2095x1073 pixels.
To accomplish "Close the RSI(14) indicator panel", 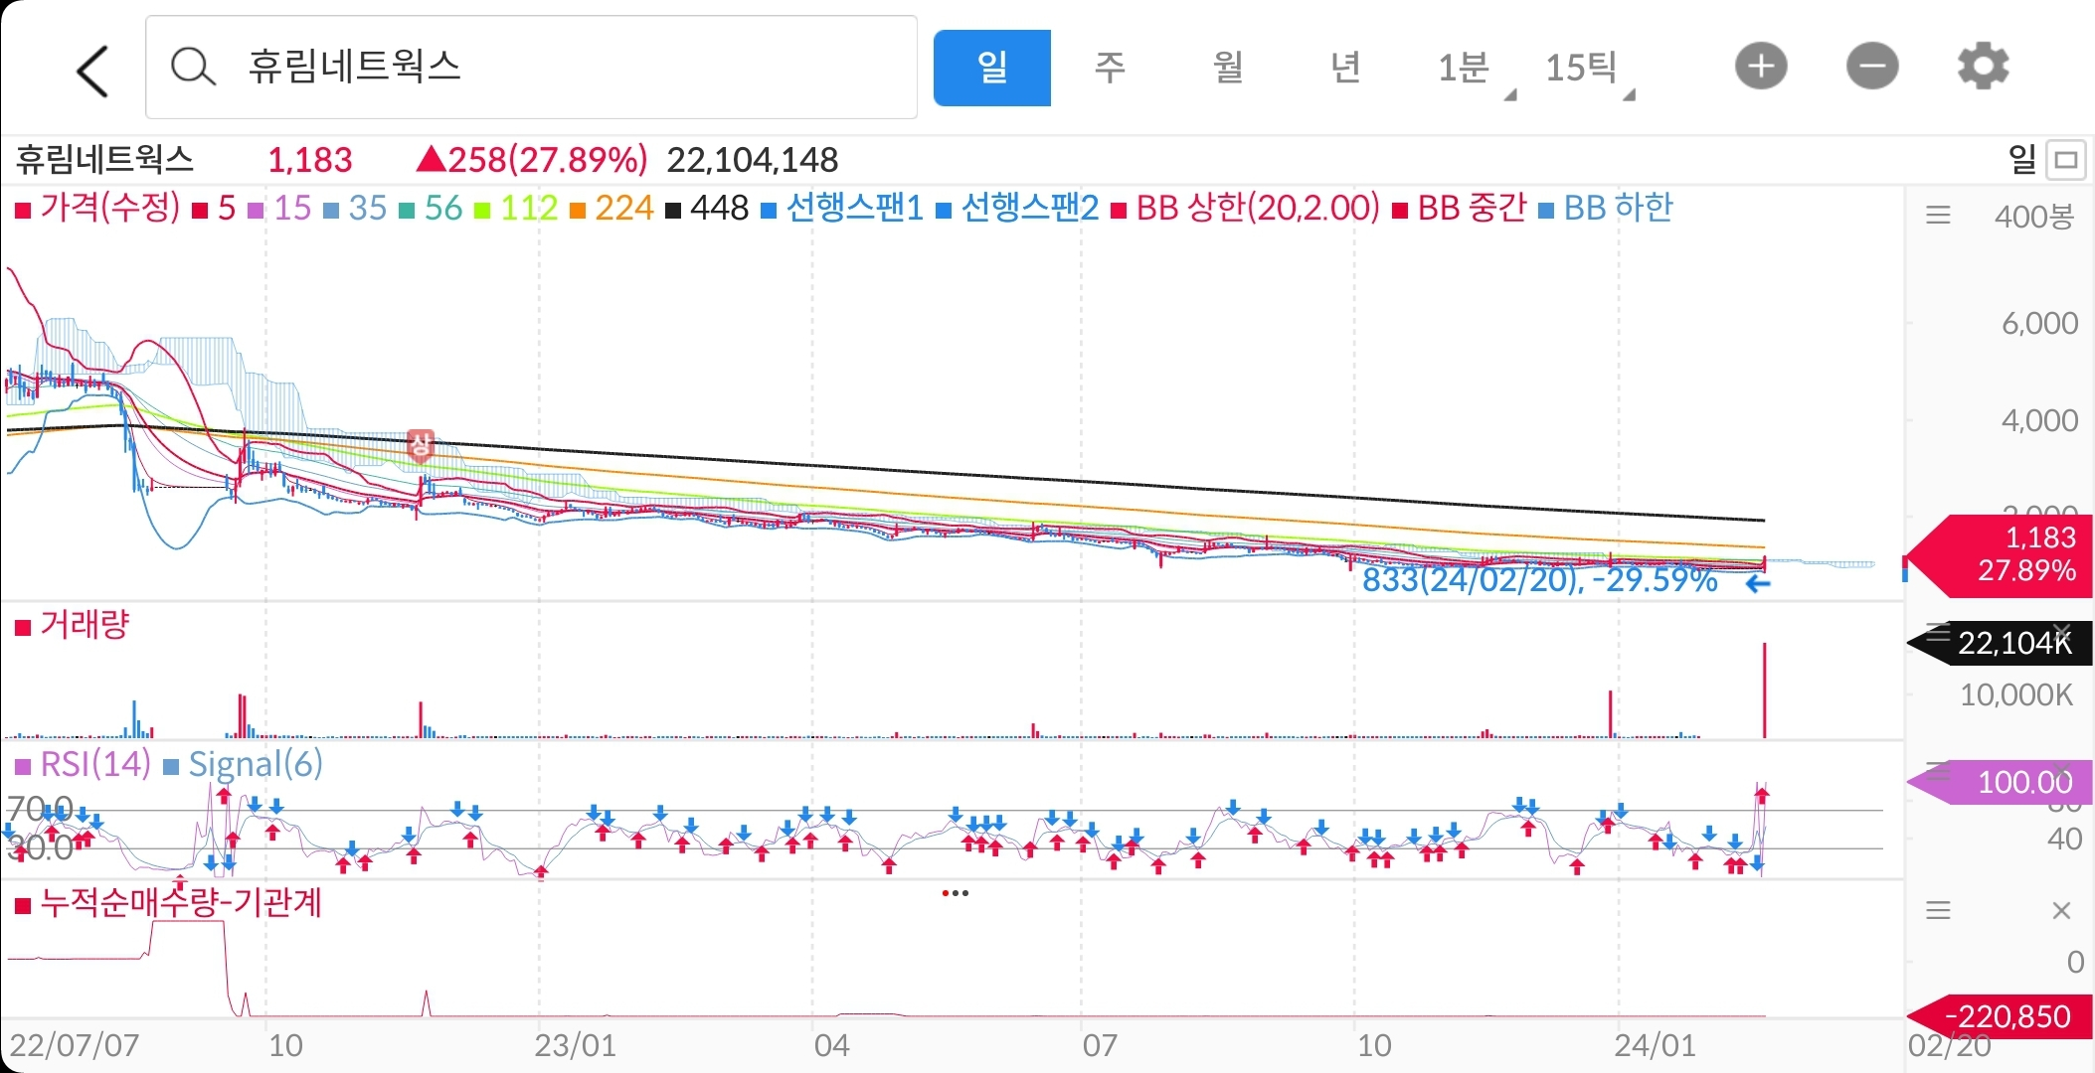I will point(2062,770).
